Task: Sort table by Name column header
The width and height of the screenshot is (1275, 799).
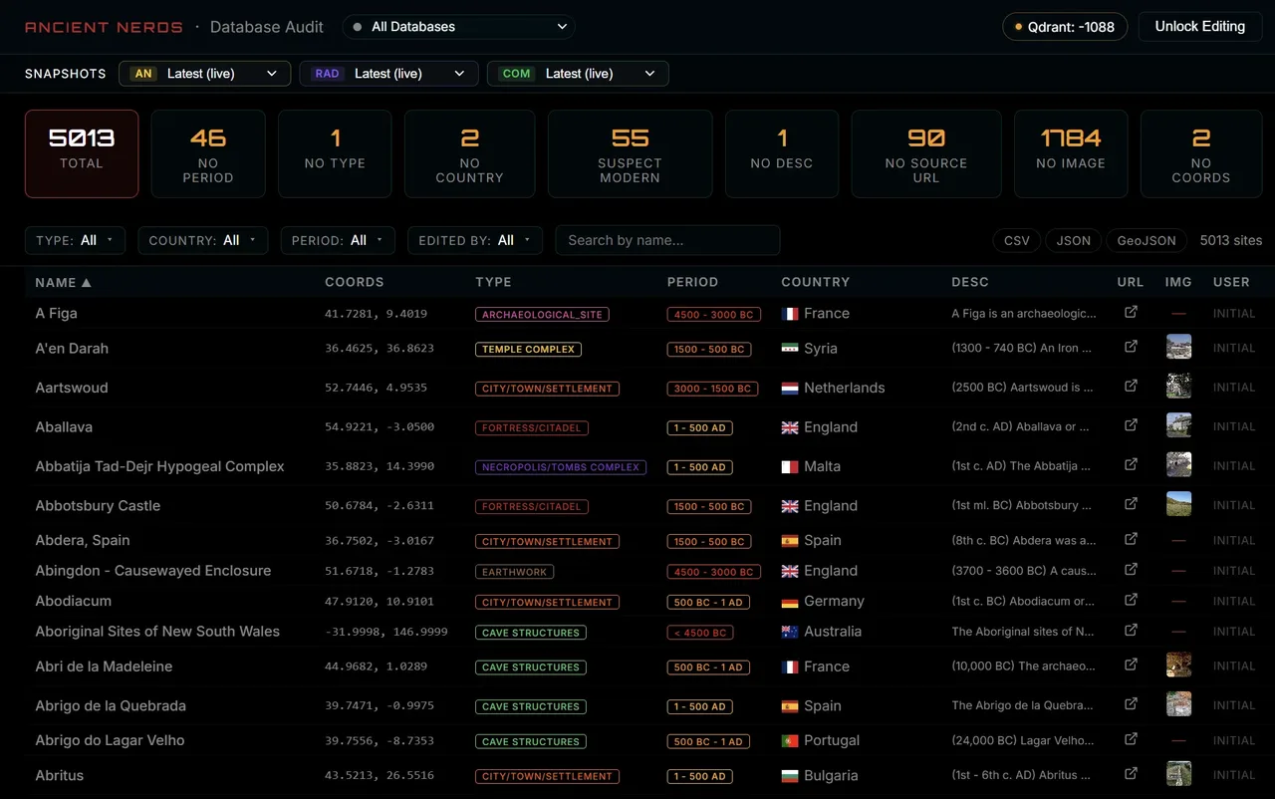Action: coord(63,282)
